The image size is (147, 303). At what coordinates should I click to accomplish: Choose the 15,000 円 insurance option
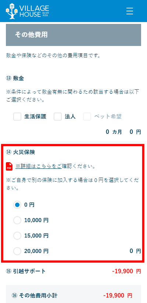pos(17,236)
